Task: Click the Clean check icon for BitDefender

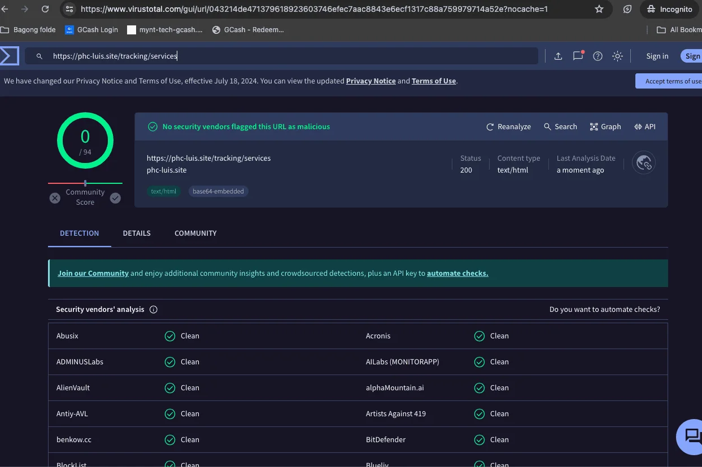Action: point(479,440)
